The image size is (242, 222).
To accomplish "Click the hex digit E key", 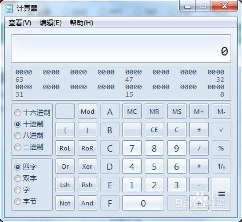I will click(110, 185).
